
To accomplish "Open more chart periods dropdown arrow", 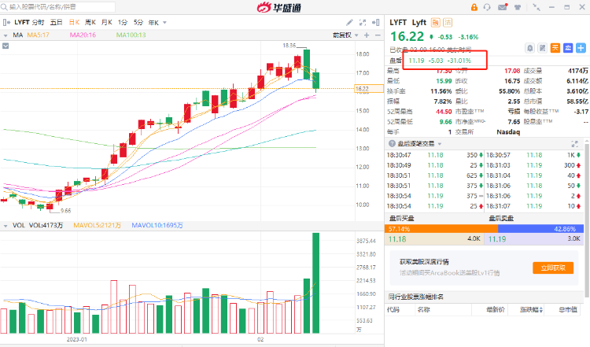I will [165, 23].
